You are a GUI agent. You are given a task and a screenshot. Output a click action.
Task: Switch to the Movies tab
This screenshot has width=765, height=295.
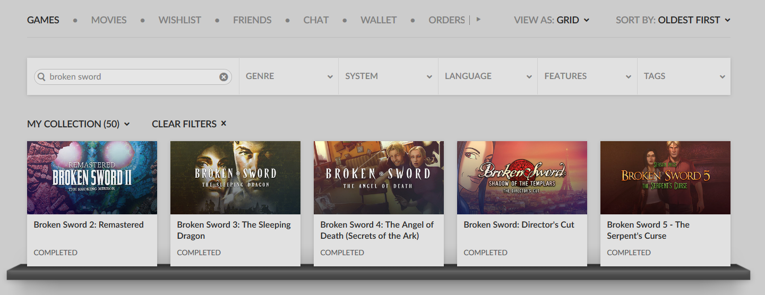pos(109,20)
